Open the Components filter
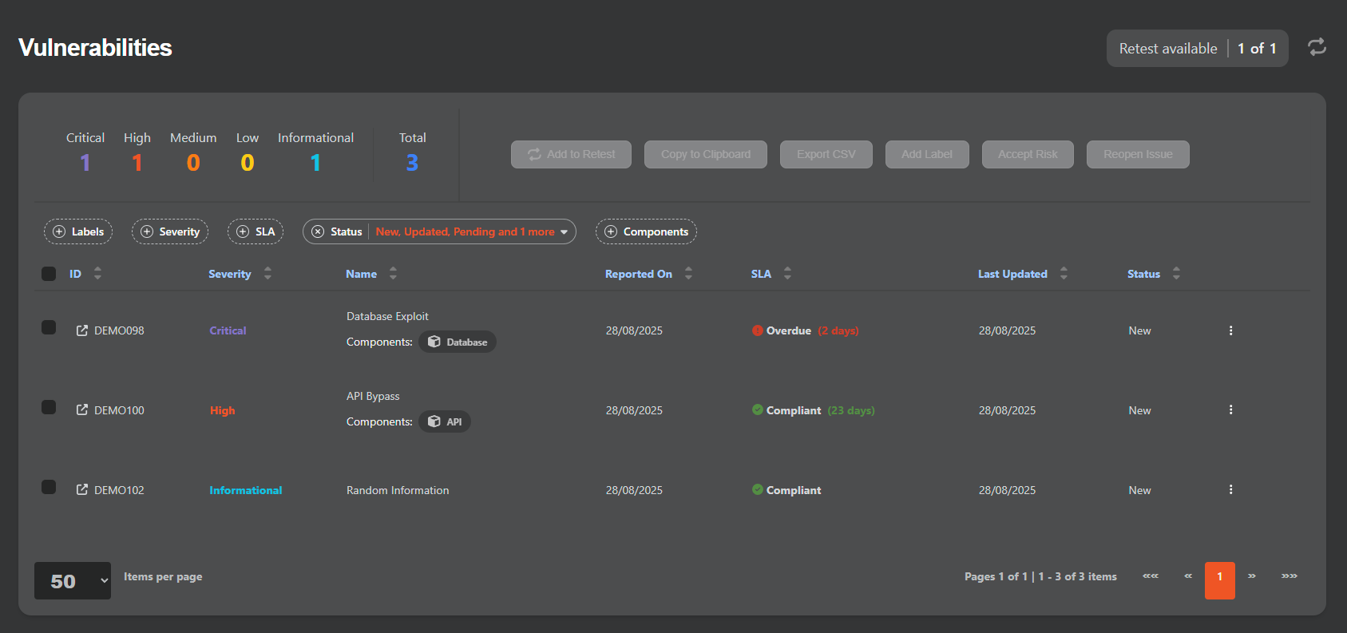 pyautogui.click(x=646, y=231)
